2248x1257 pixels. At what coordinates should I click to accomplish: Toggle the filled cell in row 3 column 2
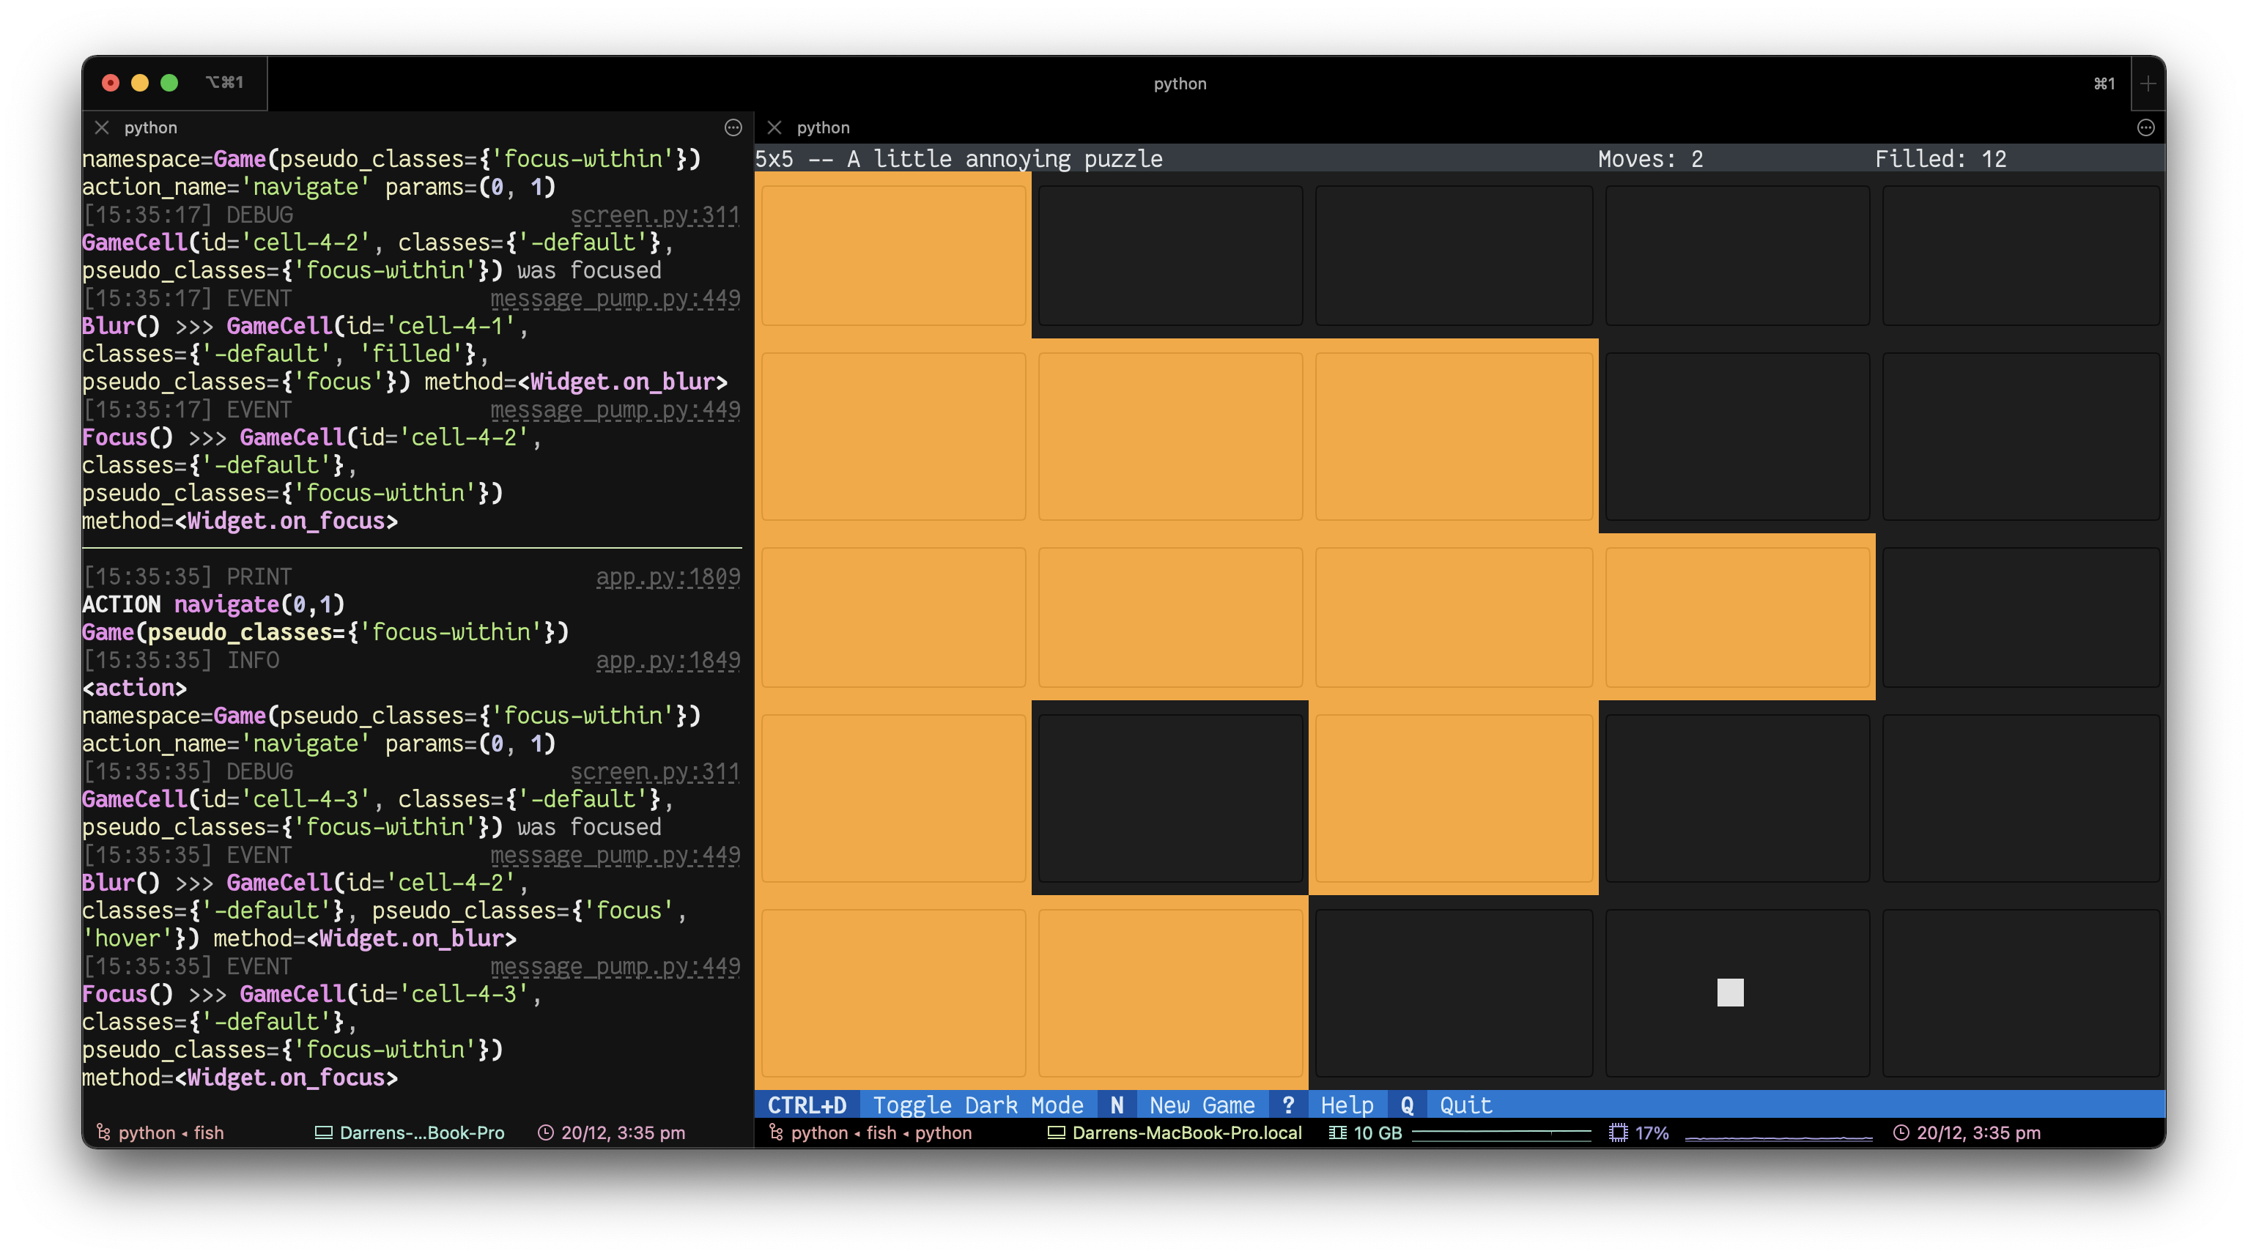(x=1169, y=617)
